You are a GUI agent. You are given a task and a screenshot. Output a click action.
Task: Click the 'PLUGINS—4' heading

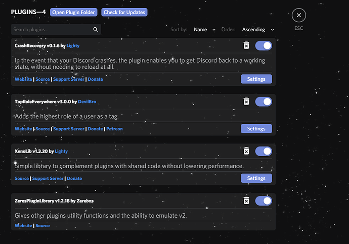pyautogui.click(x=28, y=12)
